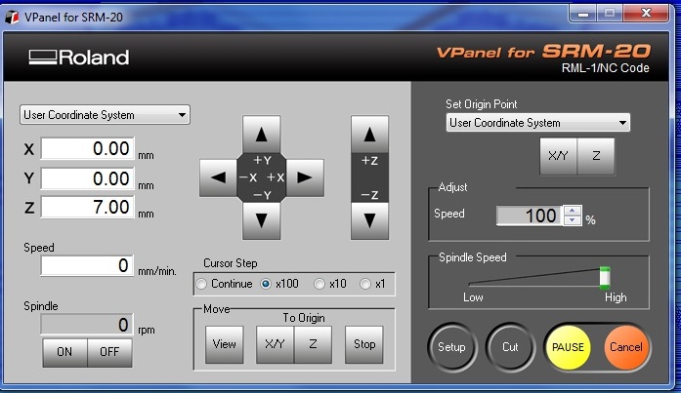Screen dimensions: 681x393
Task: Open the coordinate system dropdown above X value
Action: coord(105,115)
